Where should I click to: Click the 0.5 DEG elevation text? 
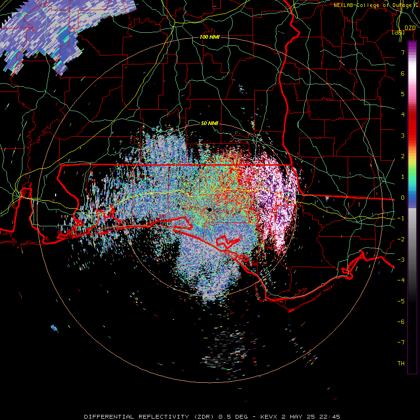click(x=233, y=417)
